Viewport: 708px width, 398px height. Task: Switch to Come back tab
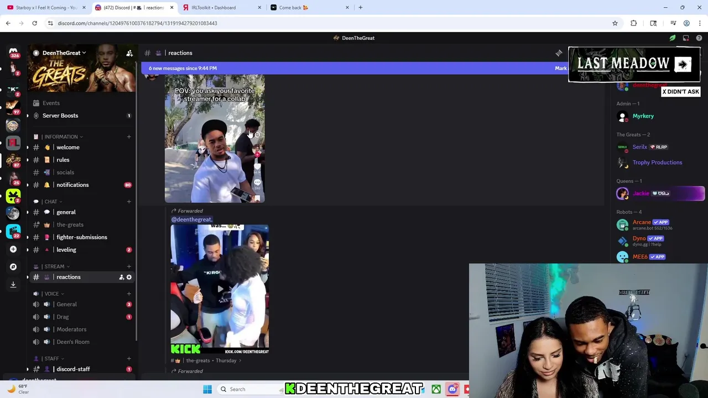pyautogui.click(x=309, y=8)
